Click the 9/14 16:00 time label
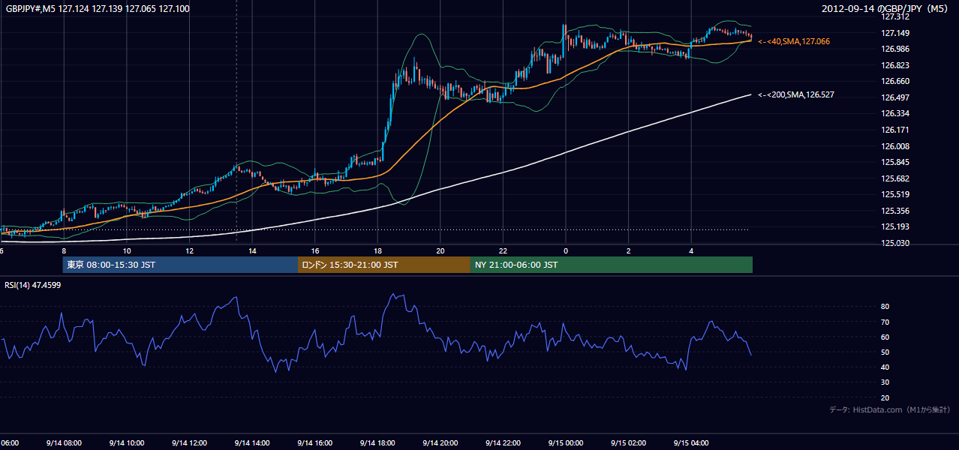959x450 pixels. tap(315, 443)
